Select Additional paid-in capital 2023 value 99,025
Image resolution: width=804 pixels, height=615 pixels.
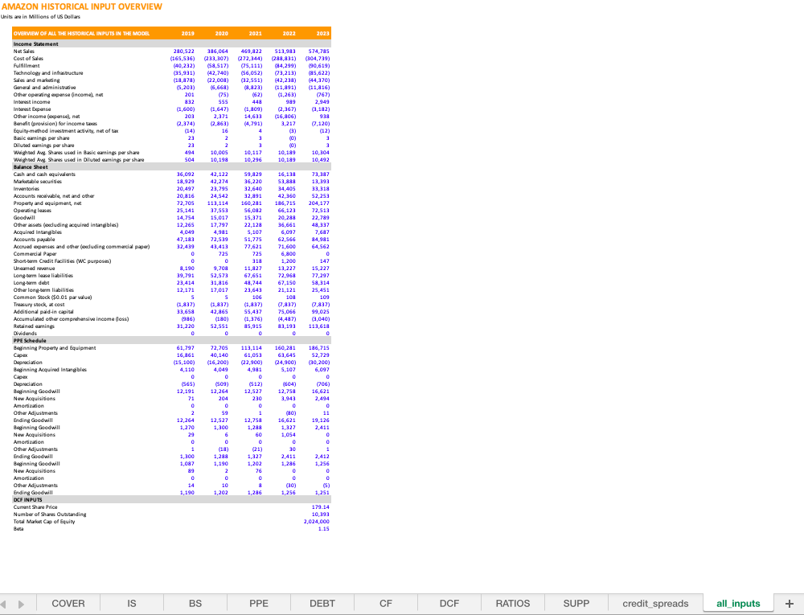coord(321,312)
